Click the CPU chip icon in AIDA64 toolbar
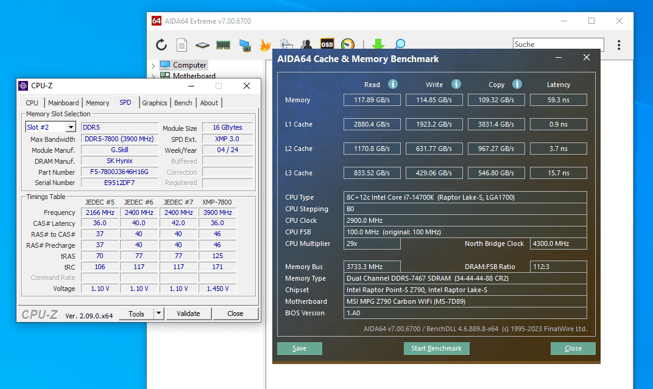Image resolution: width=653 pixels, height=389 pixels. (202, 45)
